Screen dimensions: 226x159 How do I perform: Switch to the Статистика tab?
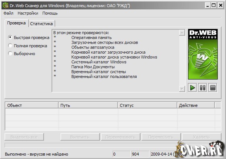(x=42, y=23)
